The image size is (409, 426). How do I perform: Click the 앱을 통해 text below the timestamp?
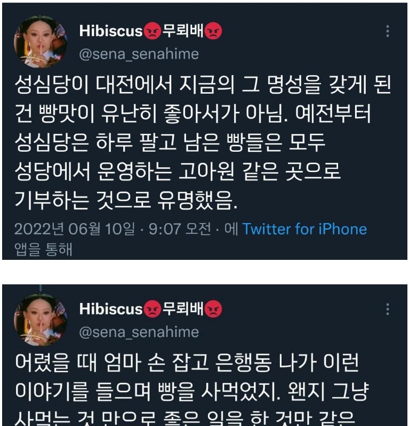[43, 249]
